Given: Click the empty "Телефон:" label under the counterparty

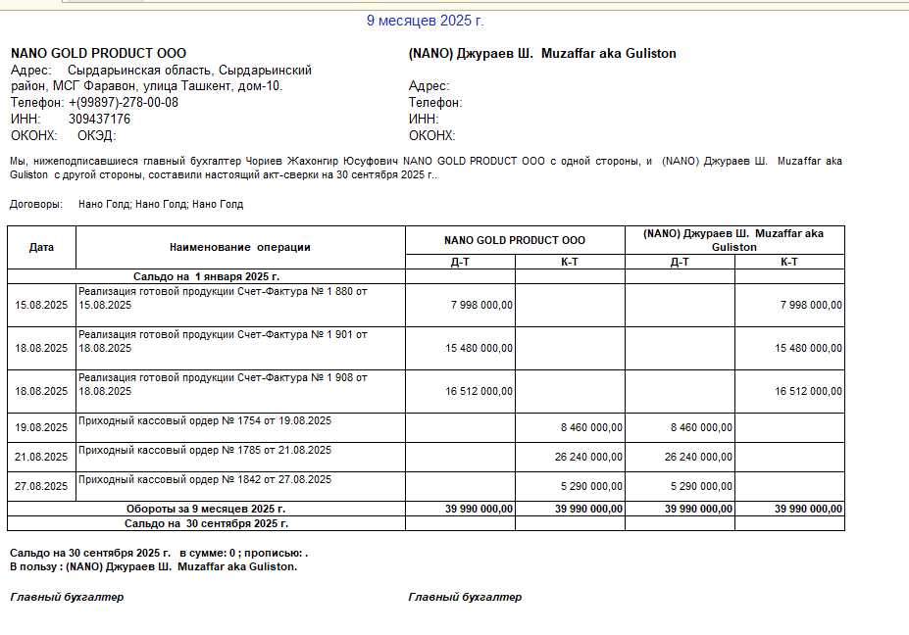Looking at the screenshot, I should (x=435, y=103).
